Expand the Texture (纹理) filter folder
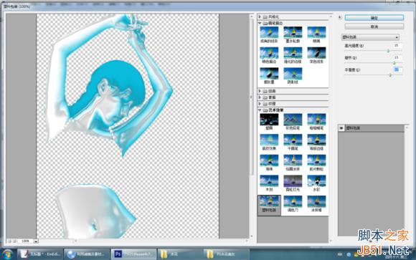 [260, 104]
